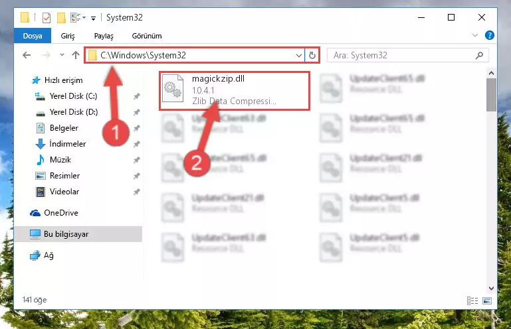Switch to the Görünüm tab

pos(147,36)
